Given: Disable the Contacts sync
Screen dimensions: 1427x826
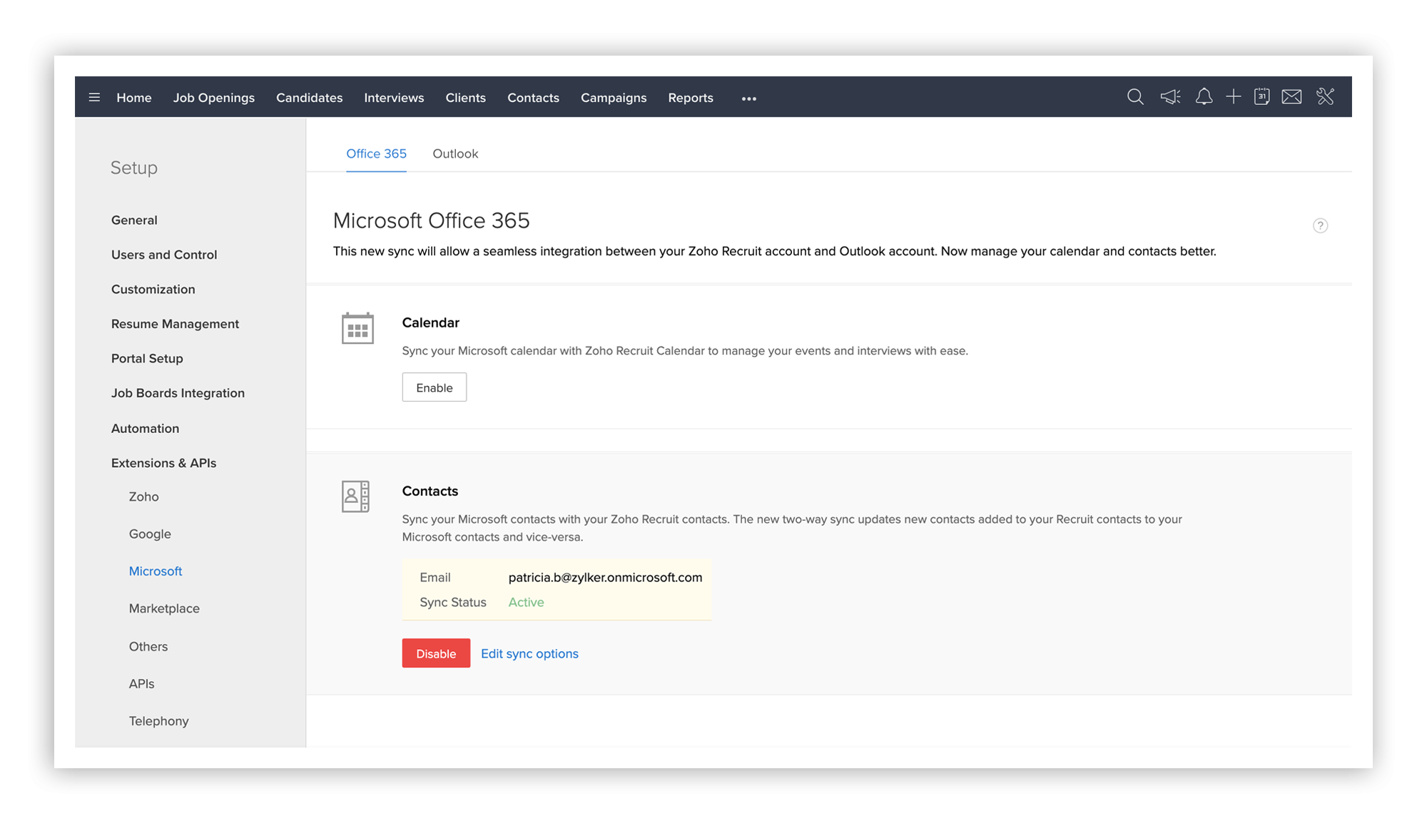Looking at the screenshot, I should 436,653.
